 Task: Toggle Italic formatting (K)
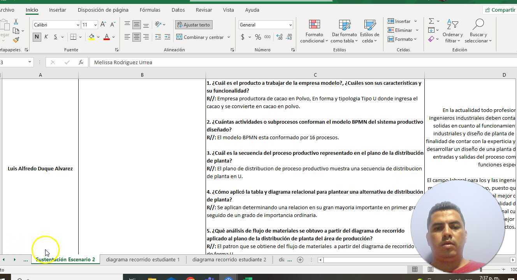(x=46, y=37)
